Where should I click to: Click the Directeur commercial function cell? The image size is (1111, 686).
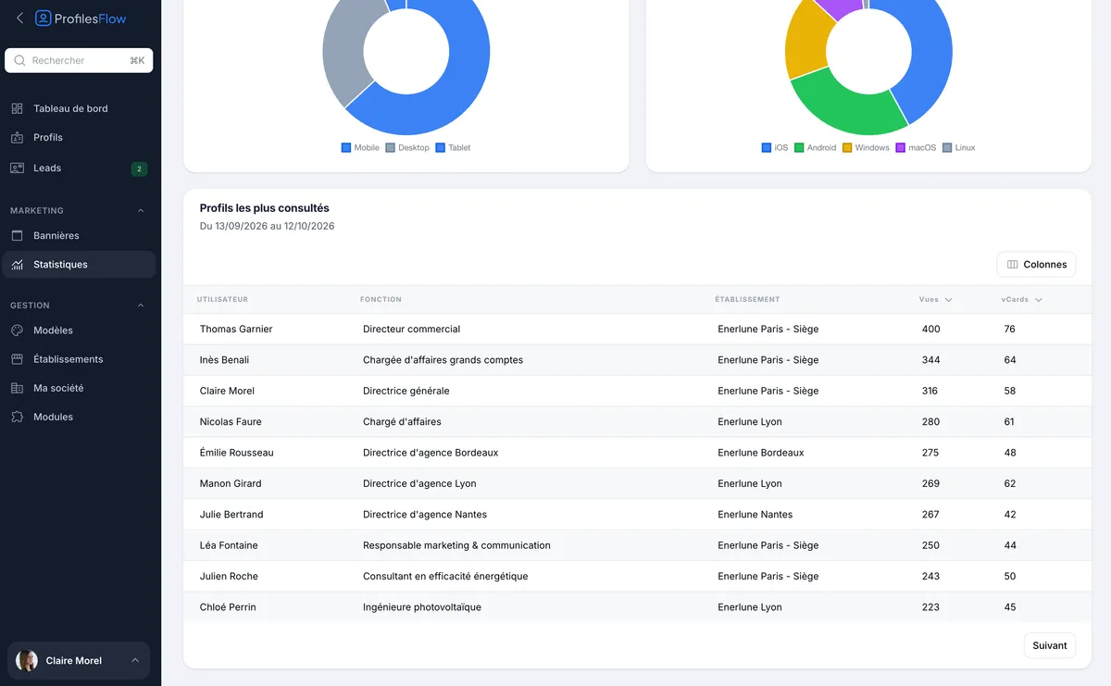tap(411, 329)
